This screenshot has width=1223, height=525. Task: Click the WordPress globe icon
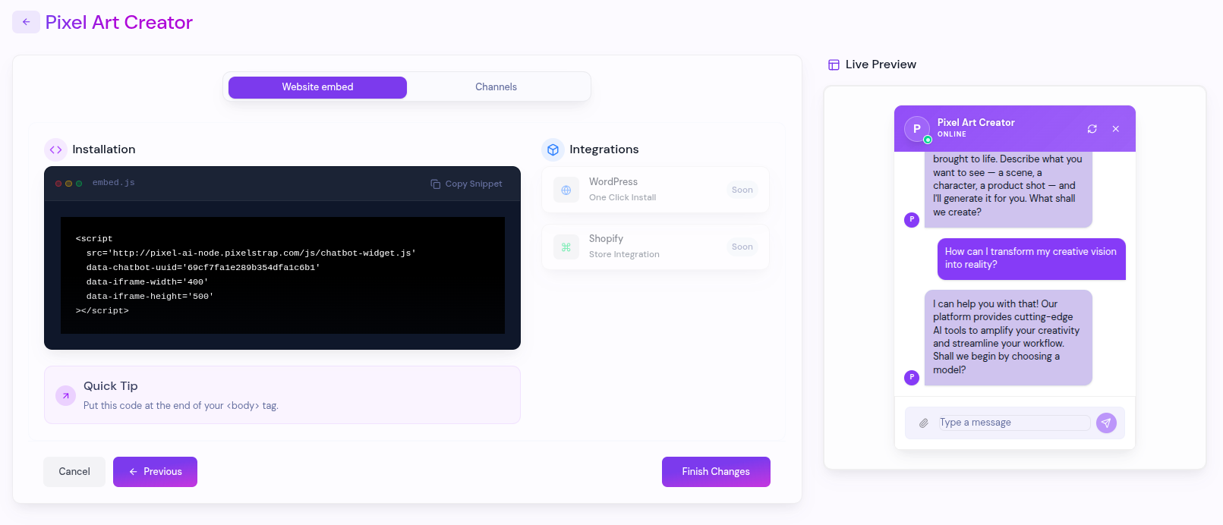coord(566,190)
